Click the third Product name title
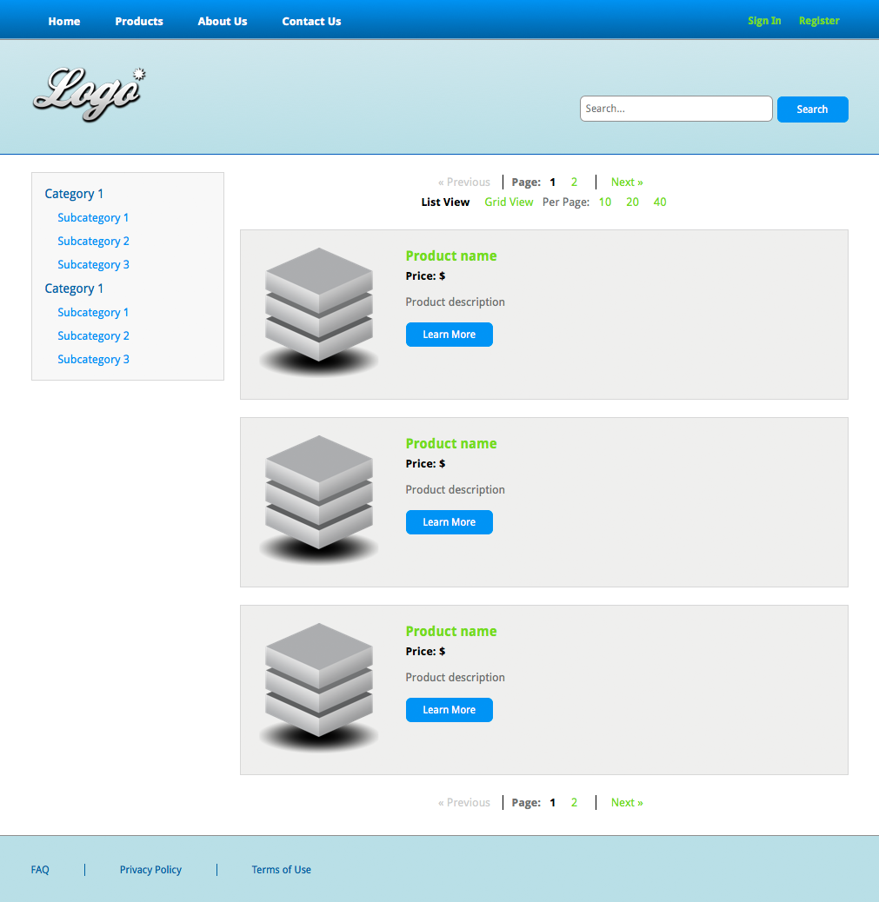The width and height of the screenshot is (879, 902). 450,631
